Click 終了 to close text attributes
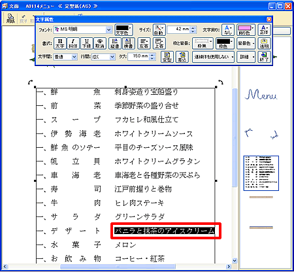 264,57
